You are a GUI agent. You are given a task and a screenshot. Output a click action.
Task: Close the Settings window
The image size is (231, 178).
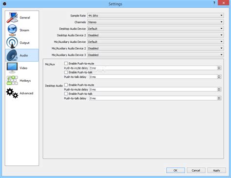(224, 3)
